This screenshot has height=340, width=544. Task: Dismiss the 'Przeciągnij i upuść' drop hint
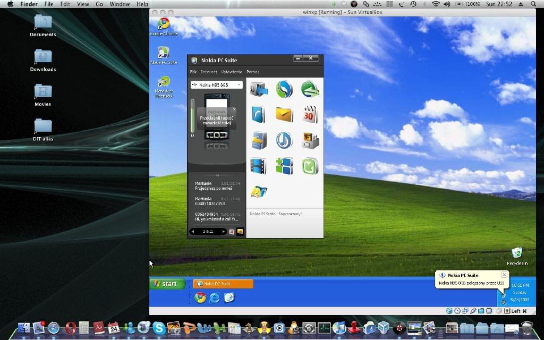coord(234,109)
